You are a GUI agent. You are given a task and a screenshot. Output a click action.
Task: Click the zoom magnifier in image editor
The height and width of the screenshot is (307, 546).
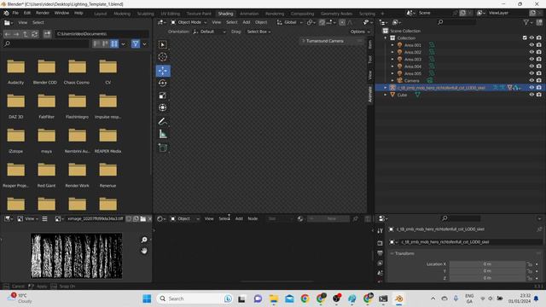[144, 240]
